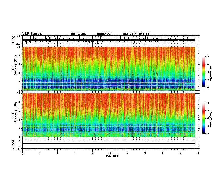Click the "ch.3(V)" axis label
This screenshot has height=172, width=223.
click(x=13, y=144)
